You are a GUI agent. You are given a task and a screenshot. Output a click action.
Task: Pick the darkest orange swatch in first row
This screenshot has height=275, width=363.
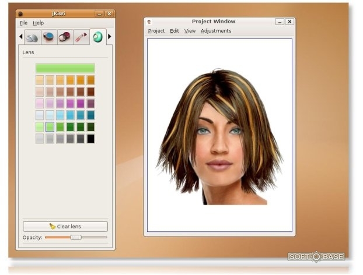pyautogui.click(x=91, y=80)
